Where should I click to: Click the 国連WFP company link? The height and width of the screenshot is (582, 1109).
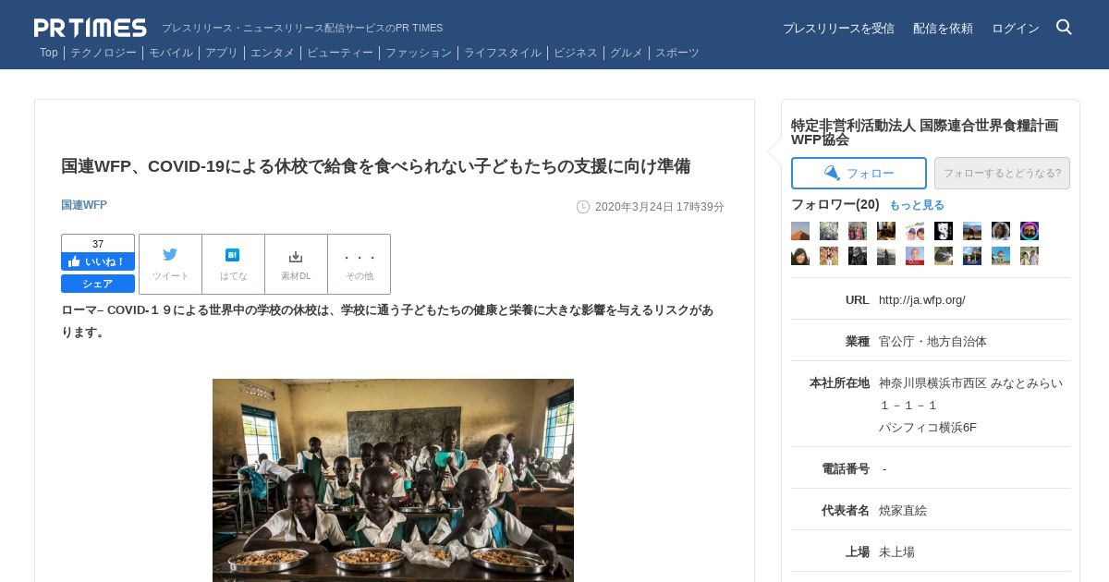(84, 205)
